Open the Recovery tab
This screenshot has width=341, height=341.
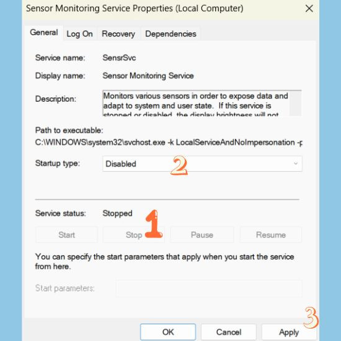point(118,34)
